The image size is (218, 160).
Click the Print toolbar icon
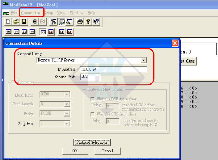80,22
